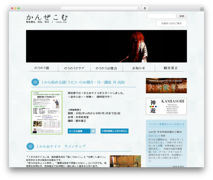Open the 観世喜正 menu item

tap(171, 68)
